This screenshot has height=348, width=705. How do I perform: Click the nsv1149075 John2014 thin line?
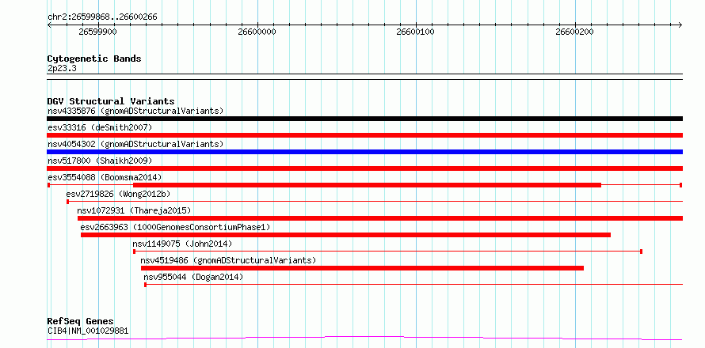click(x=387, y=252)
